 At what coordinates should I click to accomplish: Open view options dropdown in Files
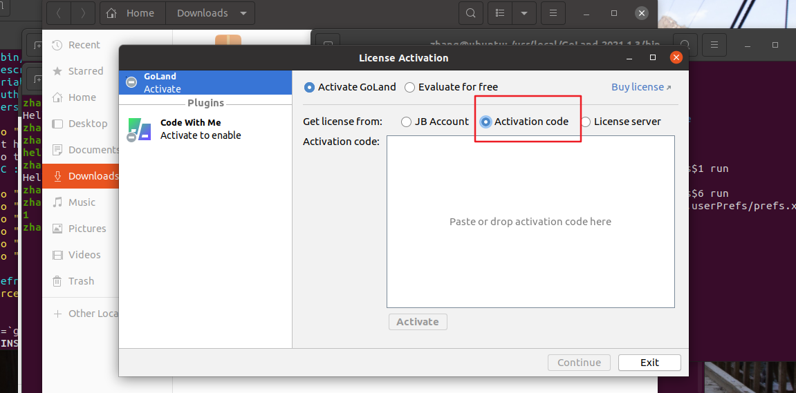pyautogui.click(x=524, y=13)
